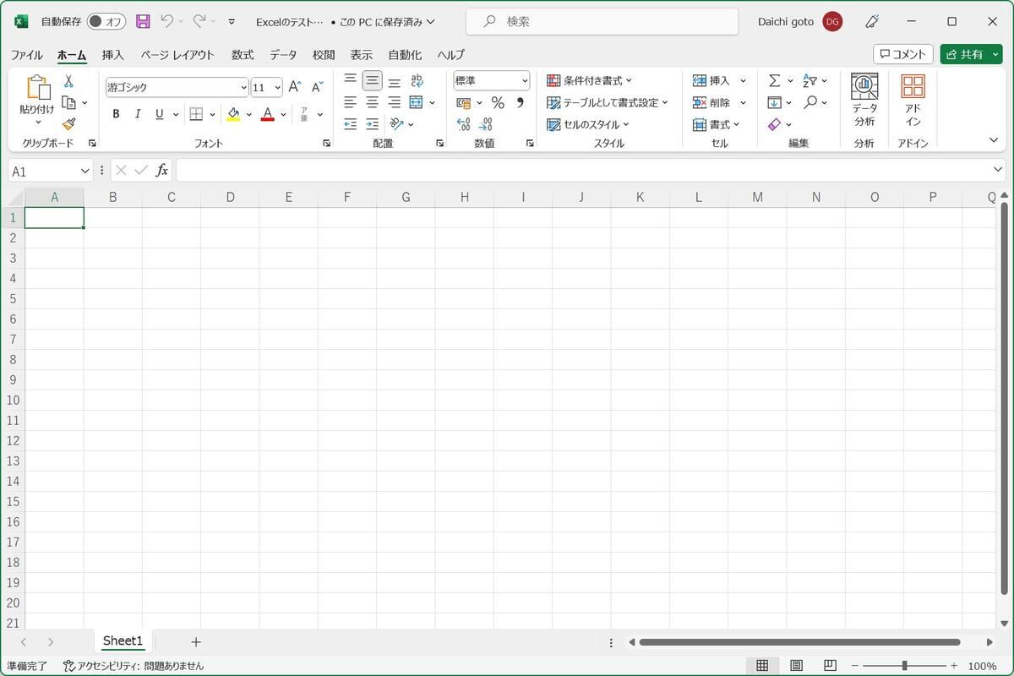1014x676 pixels.
Task: Select the Format Painter brush icon
Action: [68, 123]
